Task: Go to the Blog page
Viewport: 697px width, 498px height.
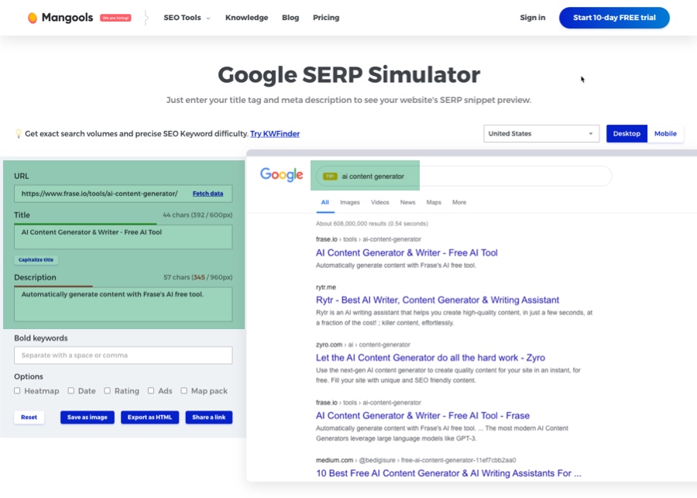Action: coord(290,18)
